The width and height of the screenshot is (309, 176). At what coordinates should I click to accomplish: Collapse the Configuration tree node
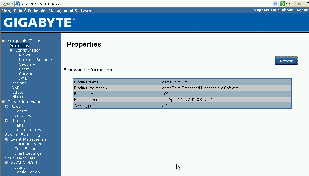[11, 50]
